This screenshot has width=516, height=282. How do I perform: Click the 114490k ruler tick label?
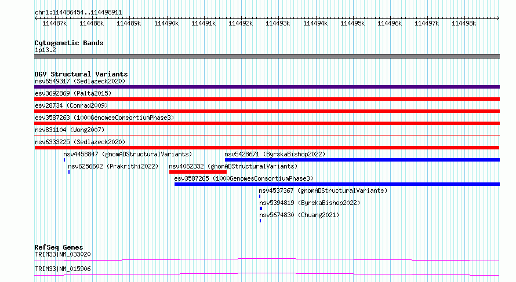point(166,23)
